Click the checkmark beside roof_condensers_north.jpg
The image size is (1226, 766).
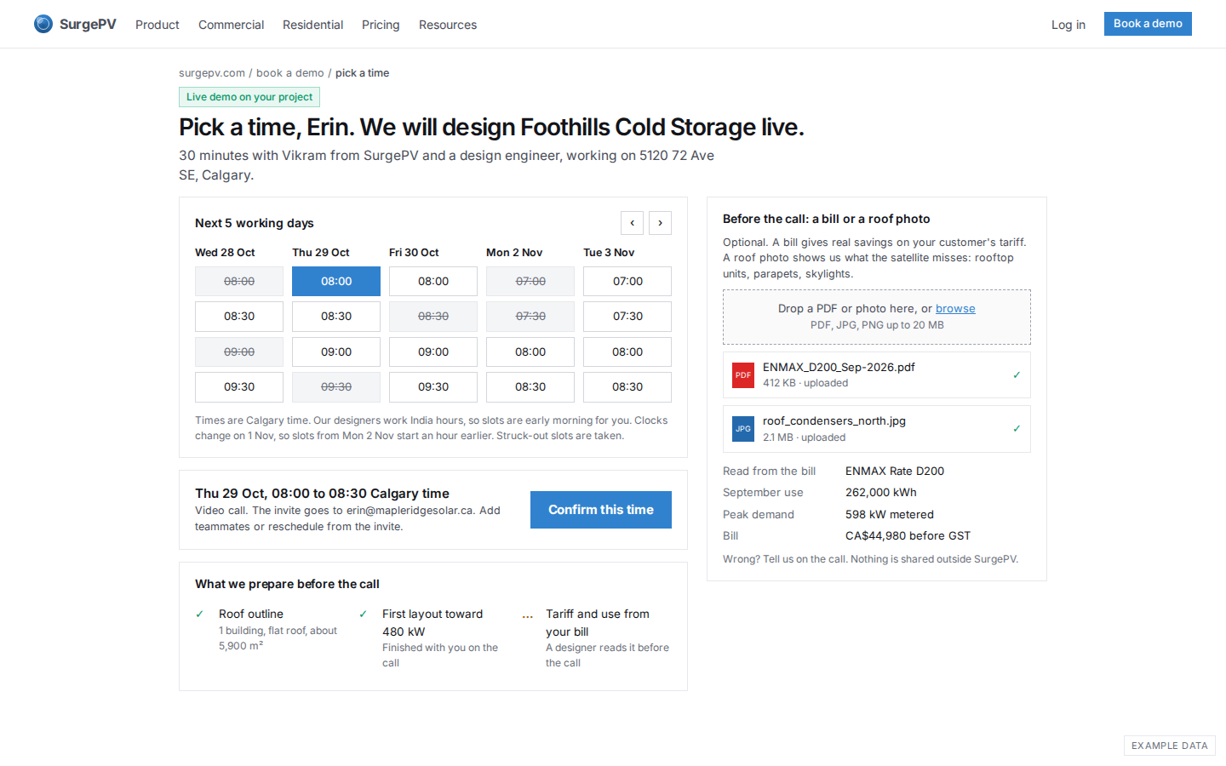click(x=1017, y=429)
